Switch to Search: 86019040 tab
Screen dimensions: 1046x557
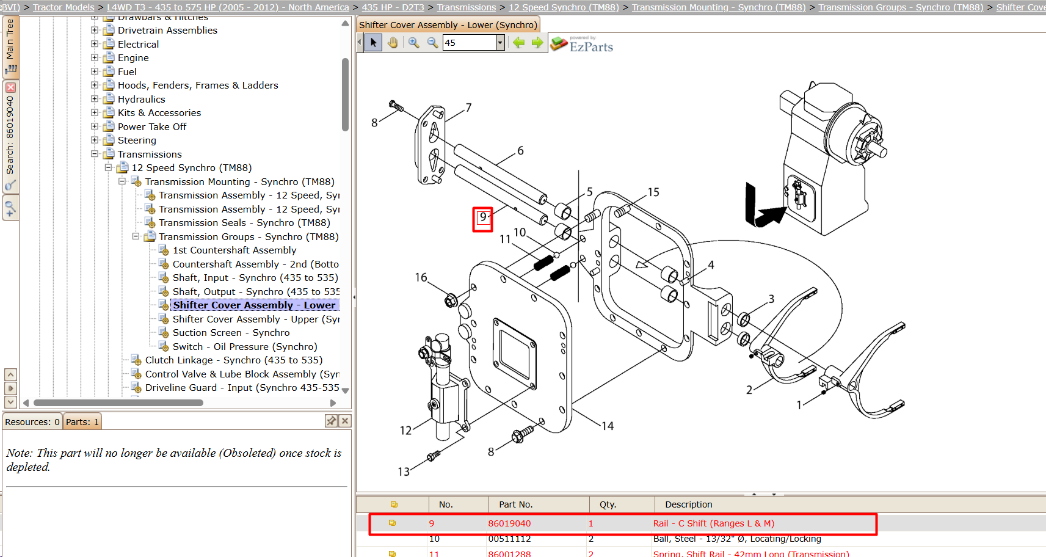[10, 136]
